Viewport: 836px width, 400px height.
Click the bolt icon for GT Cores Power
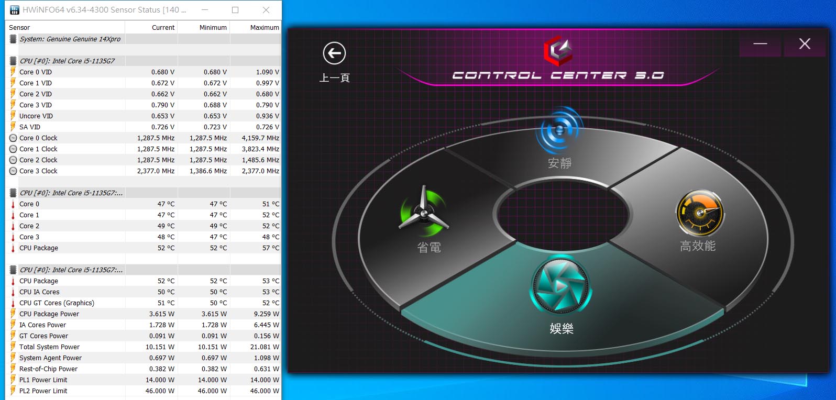(13, 336)
